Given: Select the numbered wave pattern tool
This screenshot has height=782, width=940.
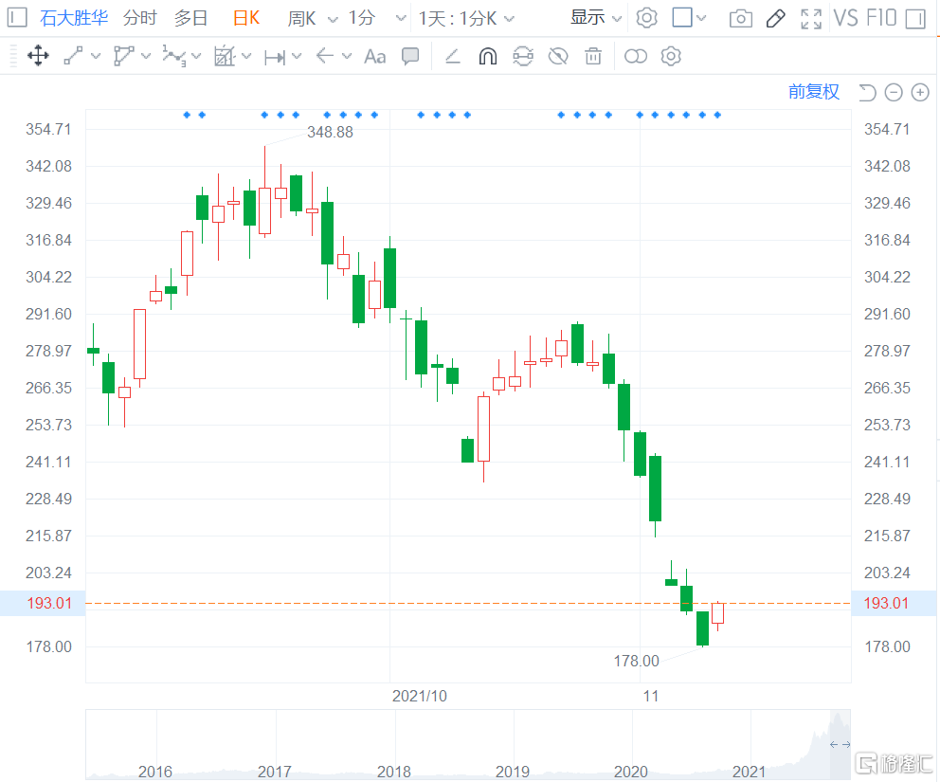Looking at the screenshot, I should click(x=173, y=56).
